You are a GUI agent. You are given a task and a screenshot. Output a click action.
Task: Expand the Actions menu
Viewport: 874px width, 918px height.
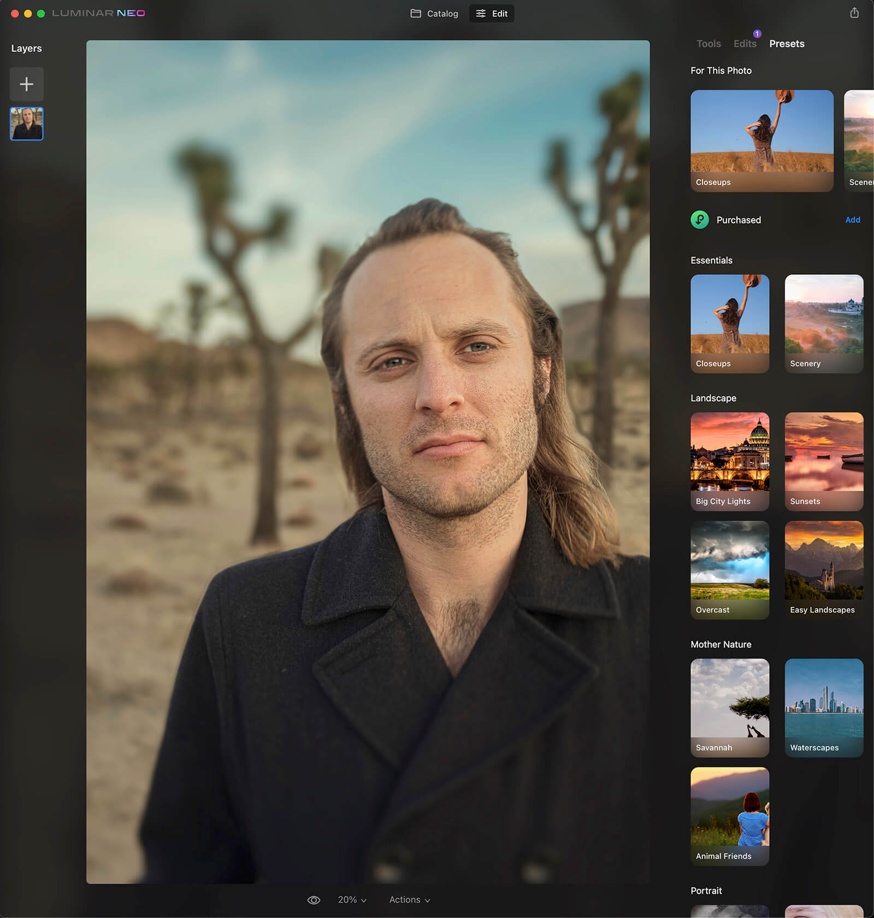pos(409,900)
